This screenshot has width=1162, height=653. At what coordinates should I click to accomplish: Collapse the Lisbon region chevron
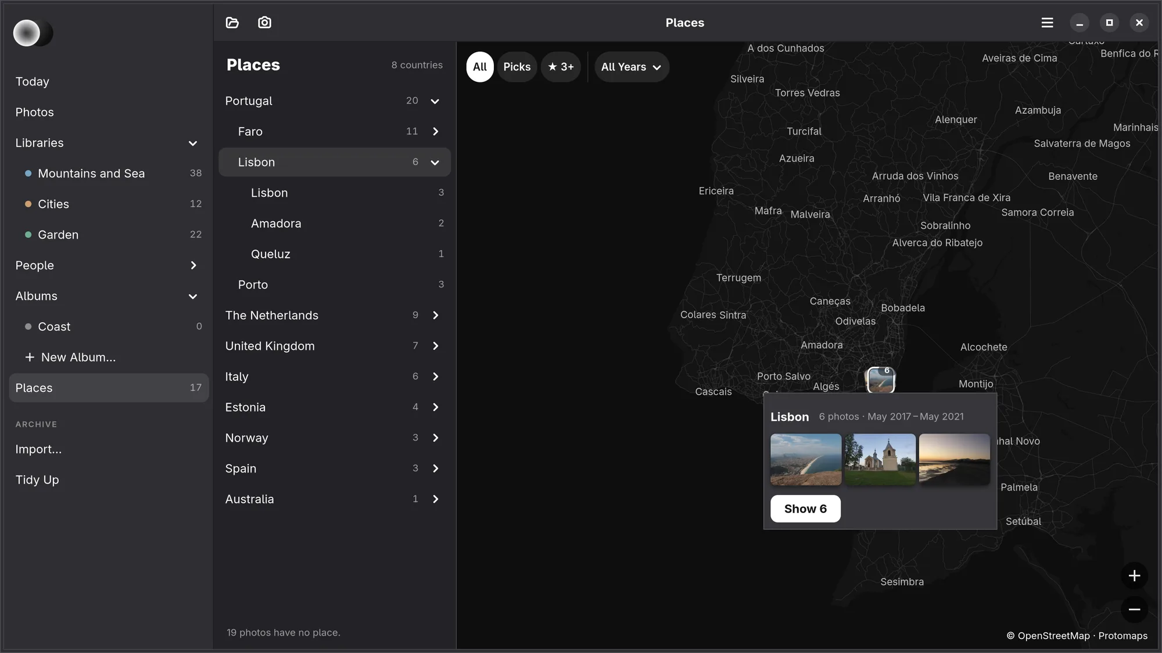point(435,163)
